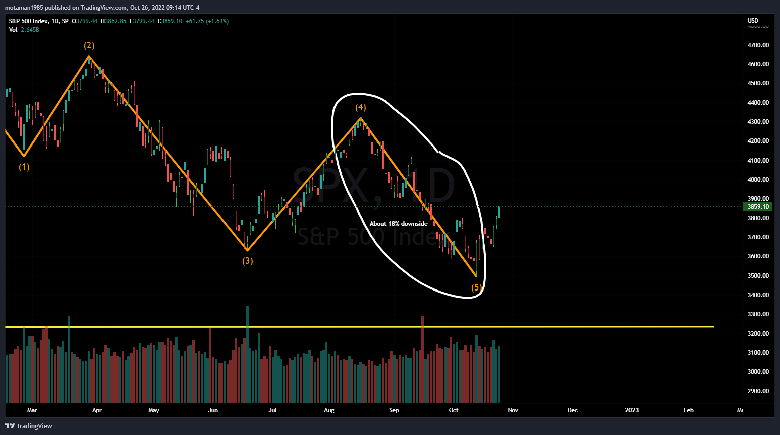Viewport: 780px width, 435px height.
Task: Click the Apr label on time axis
Action: (97, 410)
